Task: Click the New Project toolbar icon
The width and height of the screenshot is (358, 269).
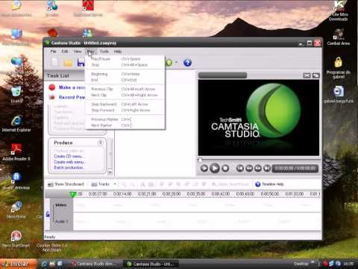Action: [x=54, y=62]
